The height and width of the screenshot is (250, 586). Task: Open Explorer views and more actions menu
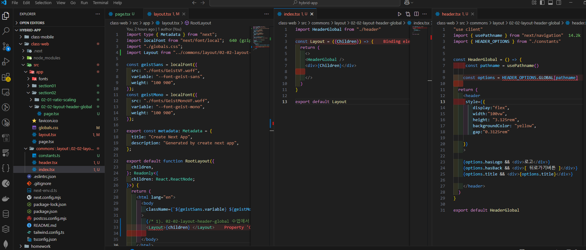(x=98, y=14)
